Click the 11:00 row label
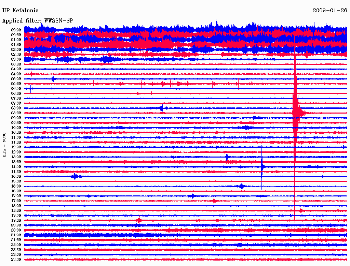The height and width of the screenshot is (266, 350). pos(16,137)
